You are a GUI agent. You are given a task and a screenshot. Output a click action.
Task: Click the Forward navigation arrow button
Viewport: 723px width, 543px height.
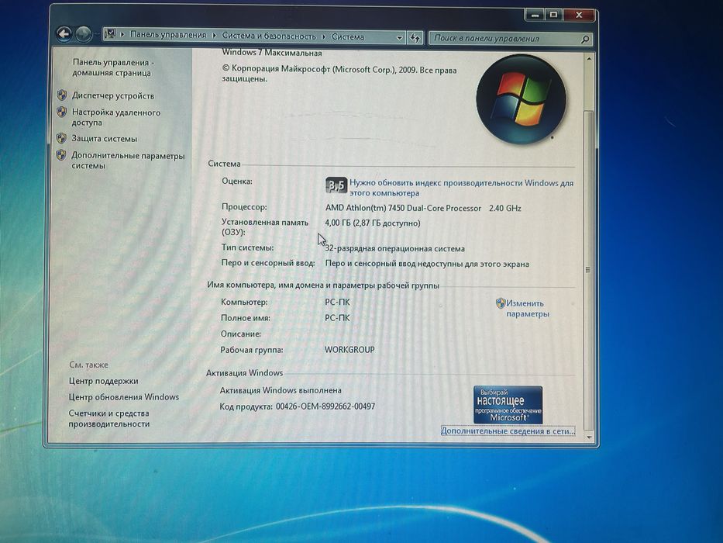click(x=84, y=34)
